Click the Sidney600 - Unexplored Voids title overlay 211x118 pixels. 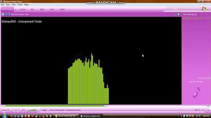coord(22,22)
